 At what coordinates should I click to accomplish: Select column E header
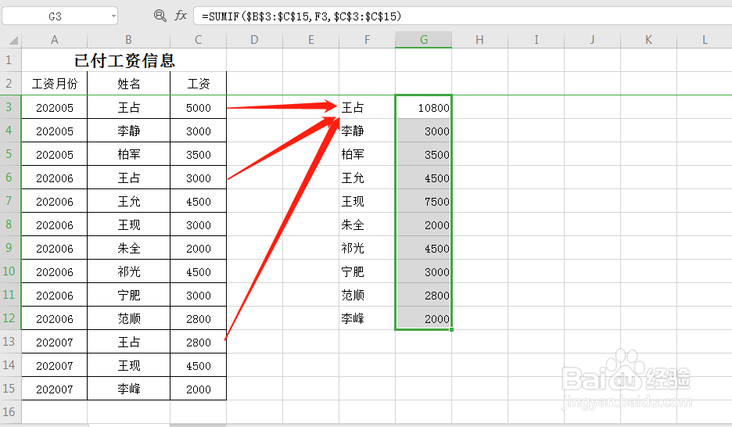tap(311, 40)
